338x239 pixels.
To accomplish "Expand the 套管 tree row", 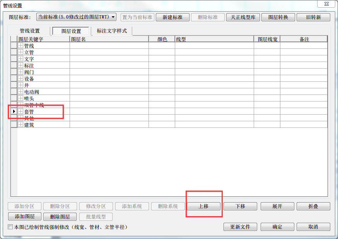I will pyautogui.click(x=20, y=112).
